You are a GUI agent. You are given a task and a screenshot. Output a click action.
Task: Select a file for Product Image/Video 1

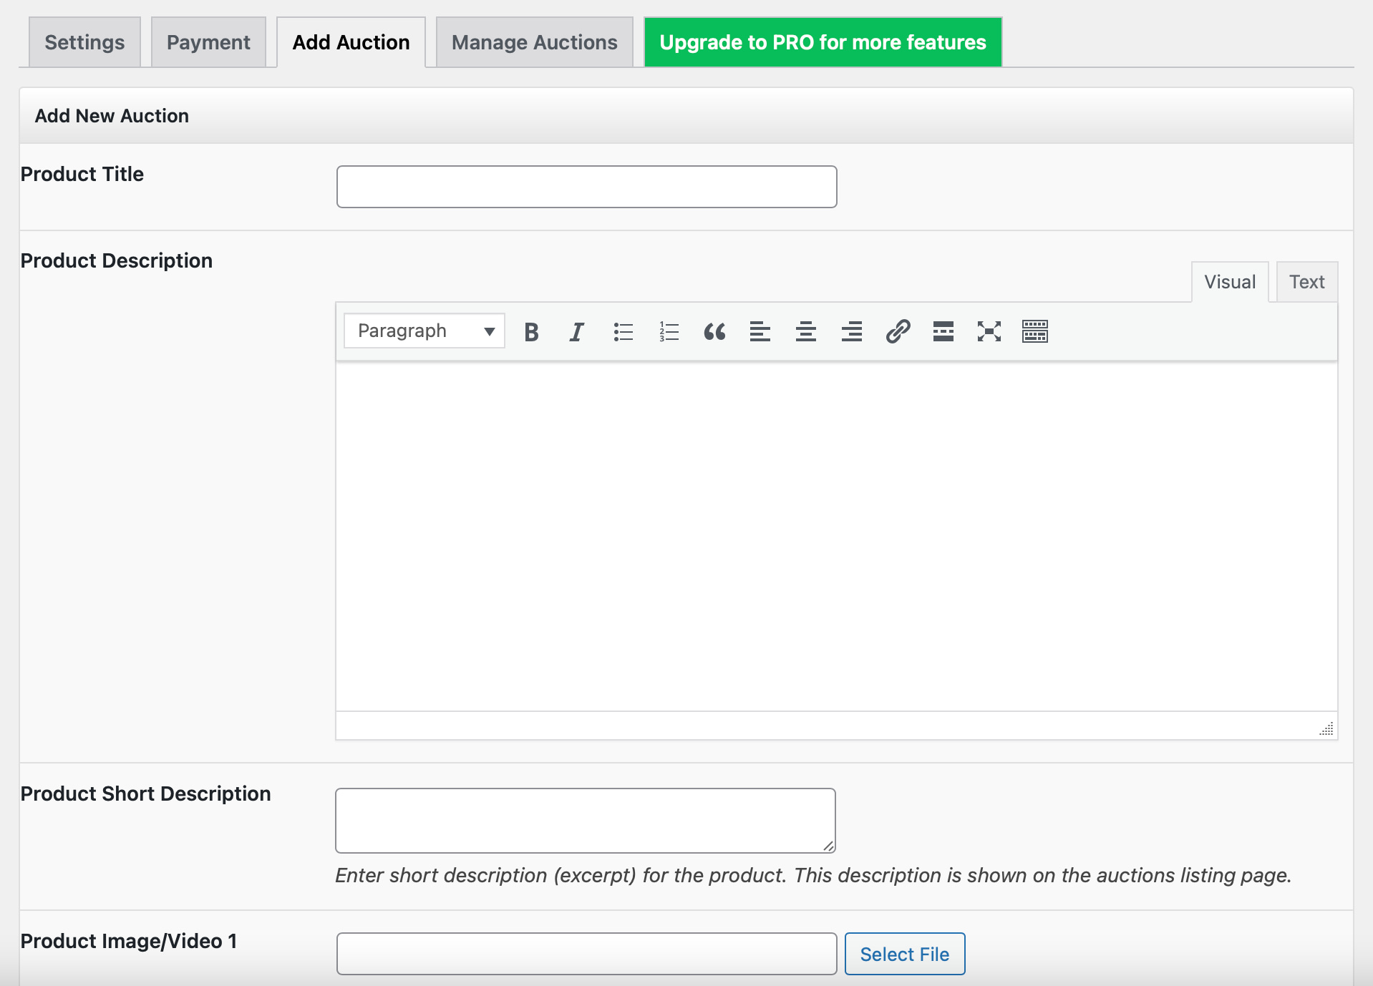904,954
